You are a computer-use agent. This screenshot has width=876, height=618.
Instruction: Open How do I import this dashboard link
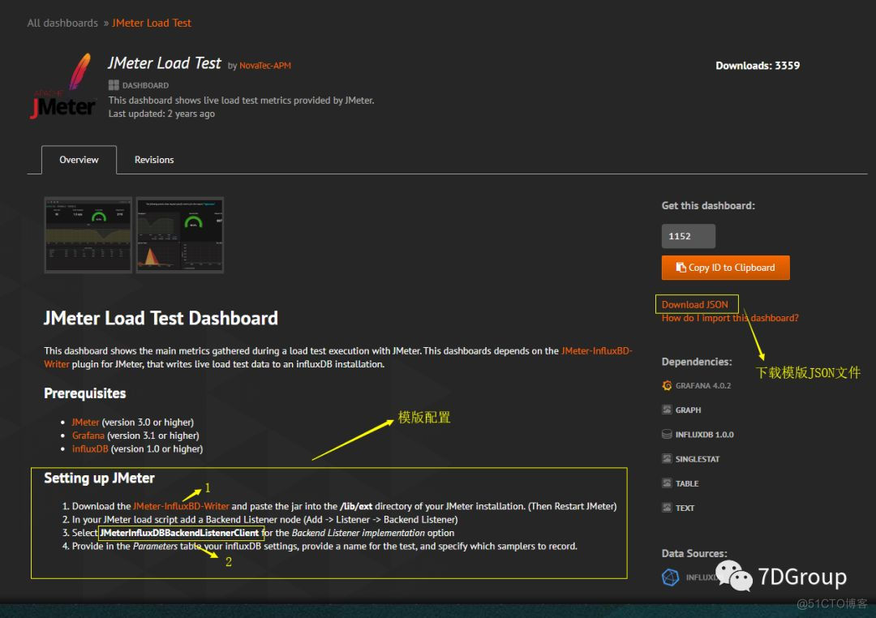pos(730,318)
